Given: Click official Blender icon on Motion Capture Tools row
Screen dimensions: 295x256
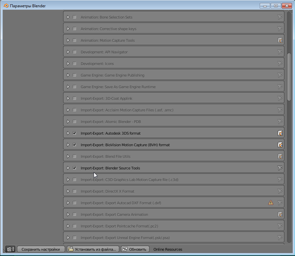Looking at the screenshot, I should (280, 40).
